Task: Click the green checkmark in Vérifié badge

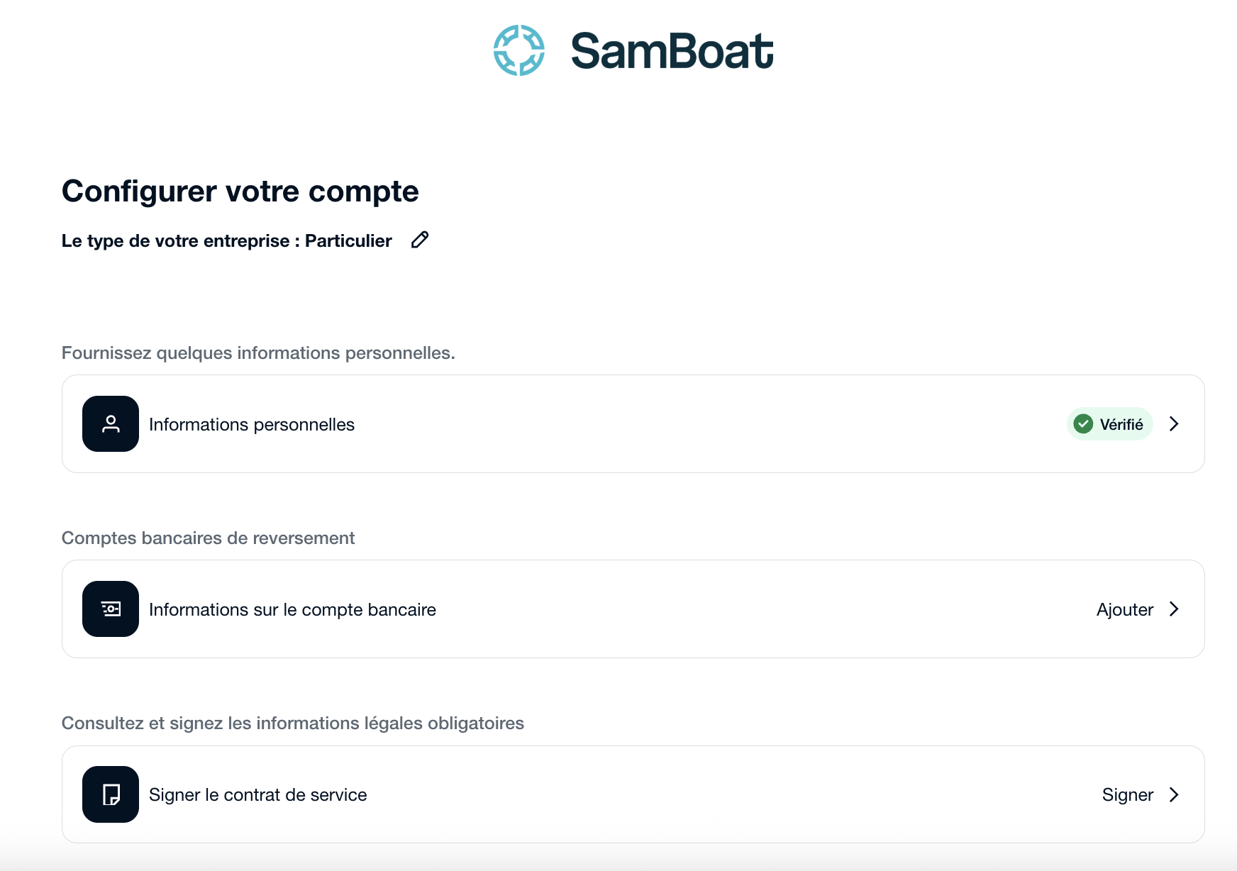Action: pos(1083,424)
